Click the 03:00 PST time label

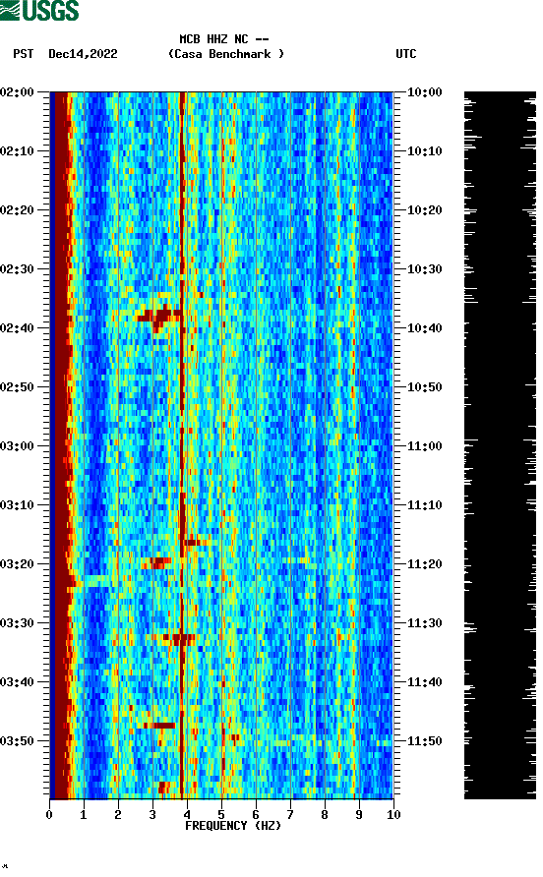click(18, 445)
